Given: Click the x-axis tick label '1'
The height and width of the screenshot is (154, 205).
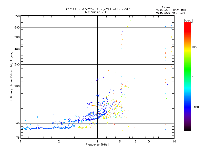Looking at the screenshot, I should (x=20, y=141).
